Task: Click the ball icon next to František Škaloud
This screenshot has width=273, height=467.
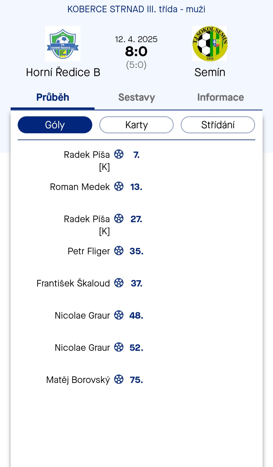Action: pyautogui.click(x=119, y=283)
